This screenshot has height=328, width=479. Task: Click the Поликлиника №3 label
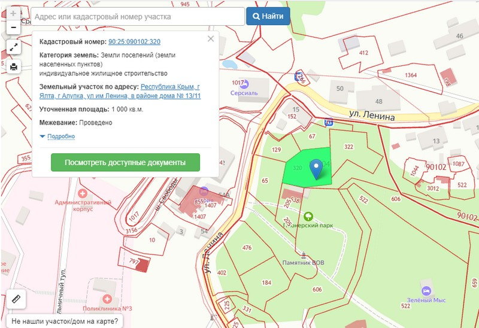(x=107, y=308)
